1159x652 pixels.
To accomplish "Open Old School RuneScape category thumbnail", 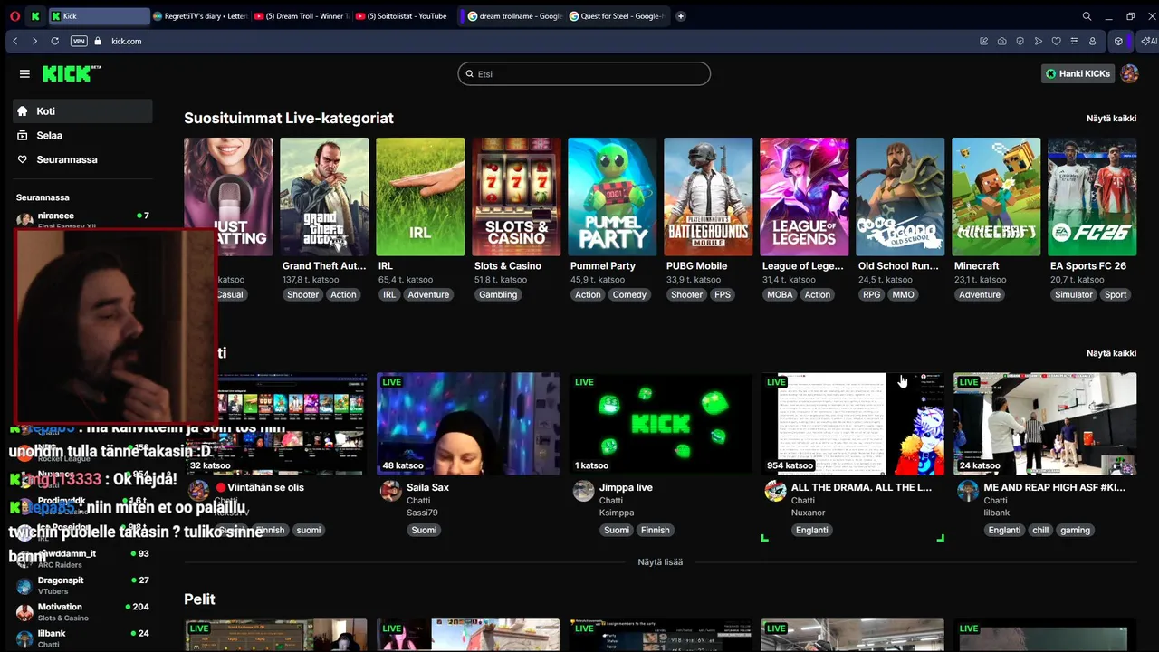I will [900, 197].
